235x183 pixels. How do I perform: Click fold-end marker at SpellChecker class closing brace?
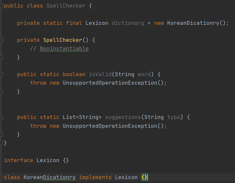click(x=1, y=143)
